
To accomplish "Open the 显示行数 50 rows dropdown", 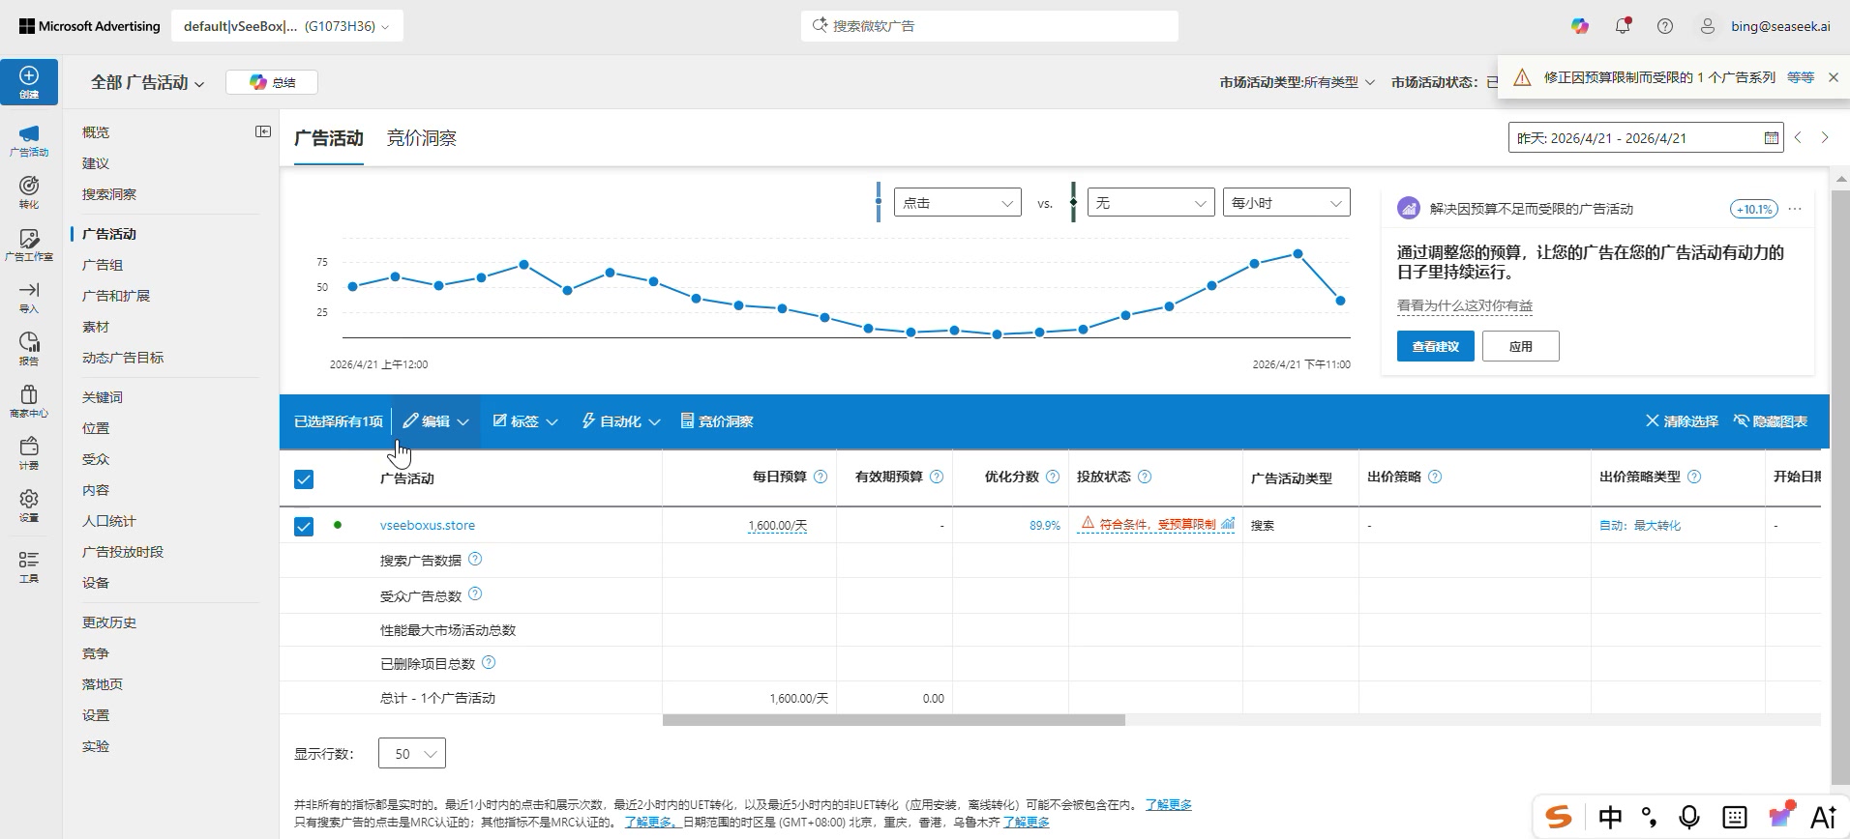I will 412,754.
